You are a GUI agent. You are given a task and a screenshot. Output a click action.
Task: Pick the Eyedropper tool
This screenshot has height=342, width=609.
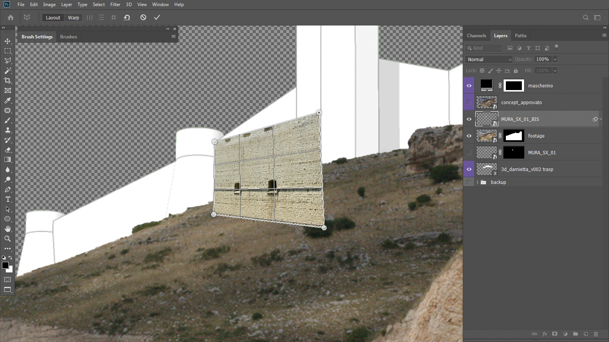click(8, 101)
